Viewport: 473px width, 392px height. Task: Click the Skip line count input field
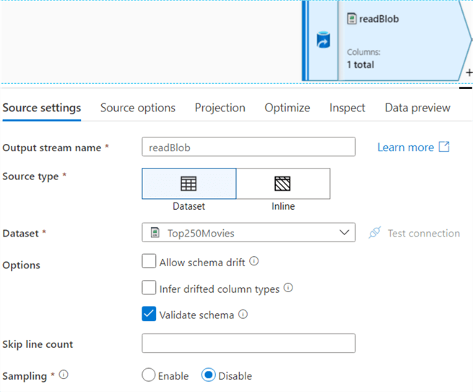(x=248, y=343)
